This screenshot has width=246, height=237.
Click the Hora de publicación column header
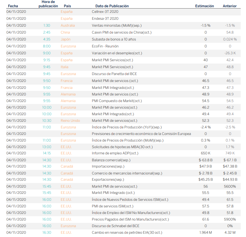click(x=46, y=4)
